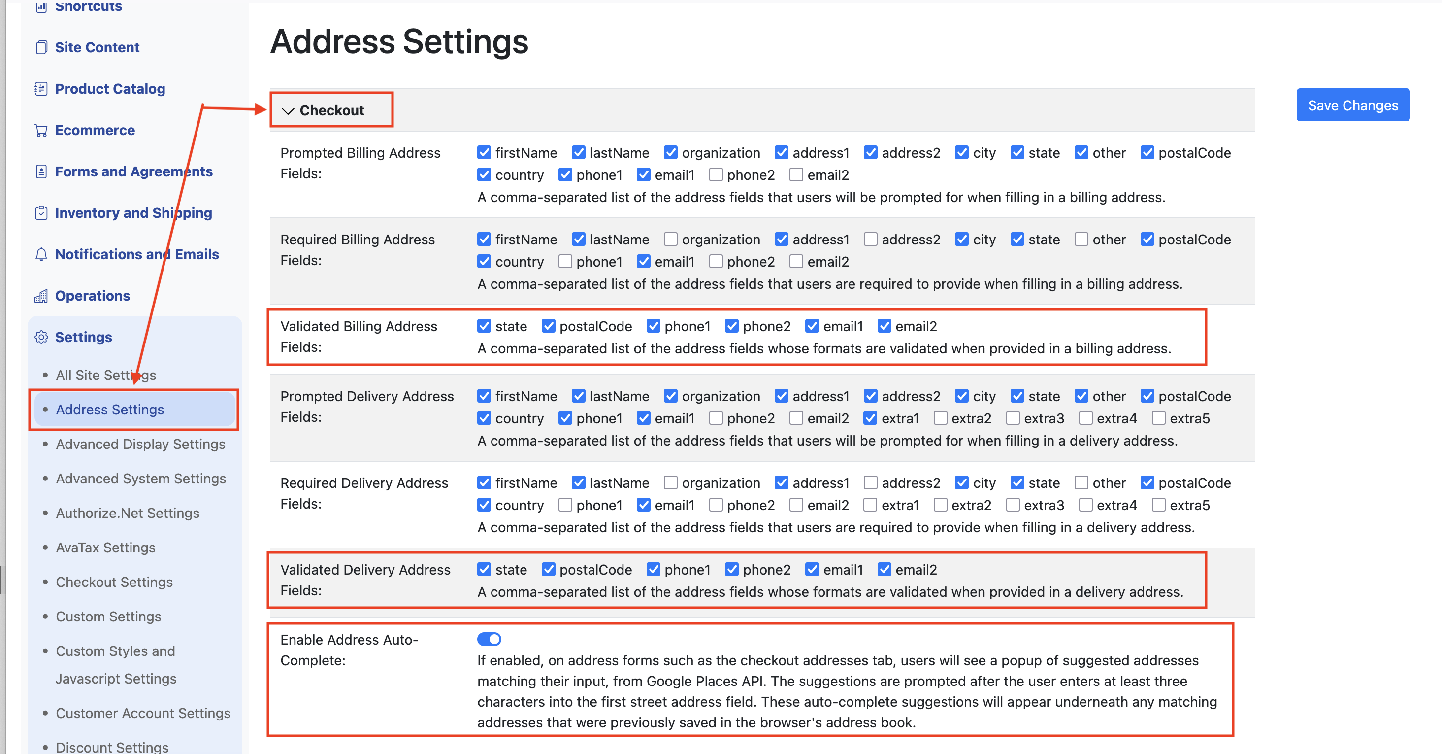The image size is (1442, 754).
Task: Open Discount Settings page
Action: click(112, 747)
